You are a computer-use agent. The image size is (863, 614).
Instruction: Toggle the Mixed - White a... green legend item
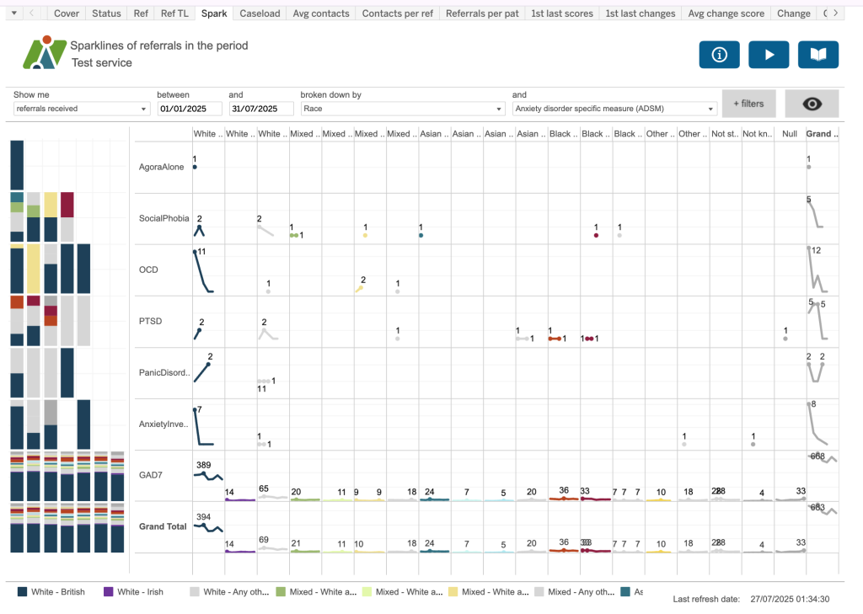click(x=282, y=592)
